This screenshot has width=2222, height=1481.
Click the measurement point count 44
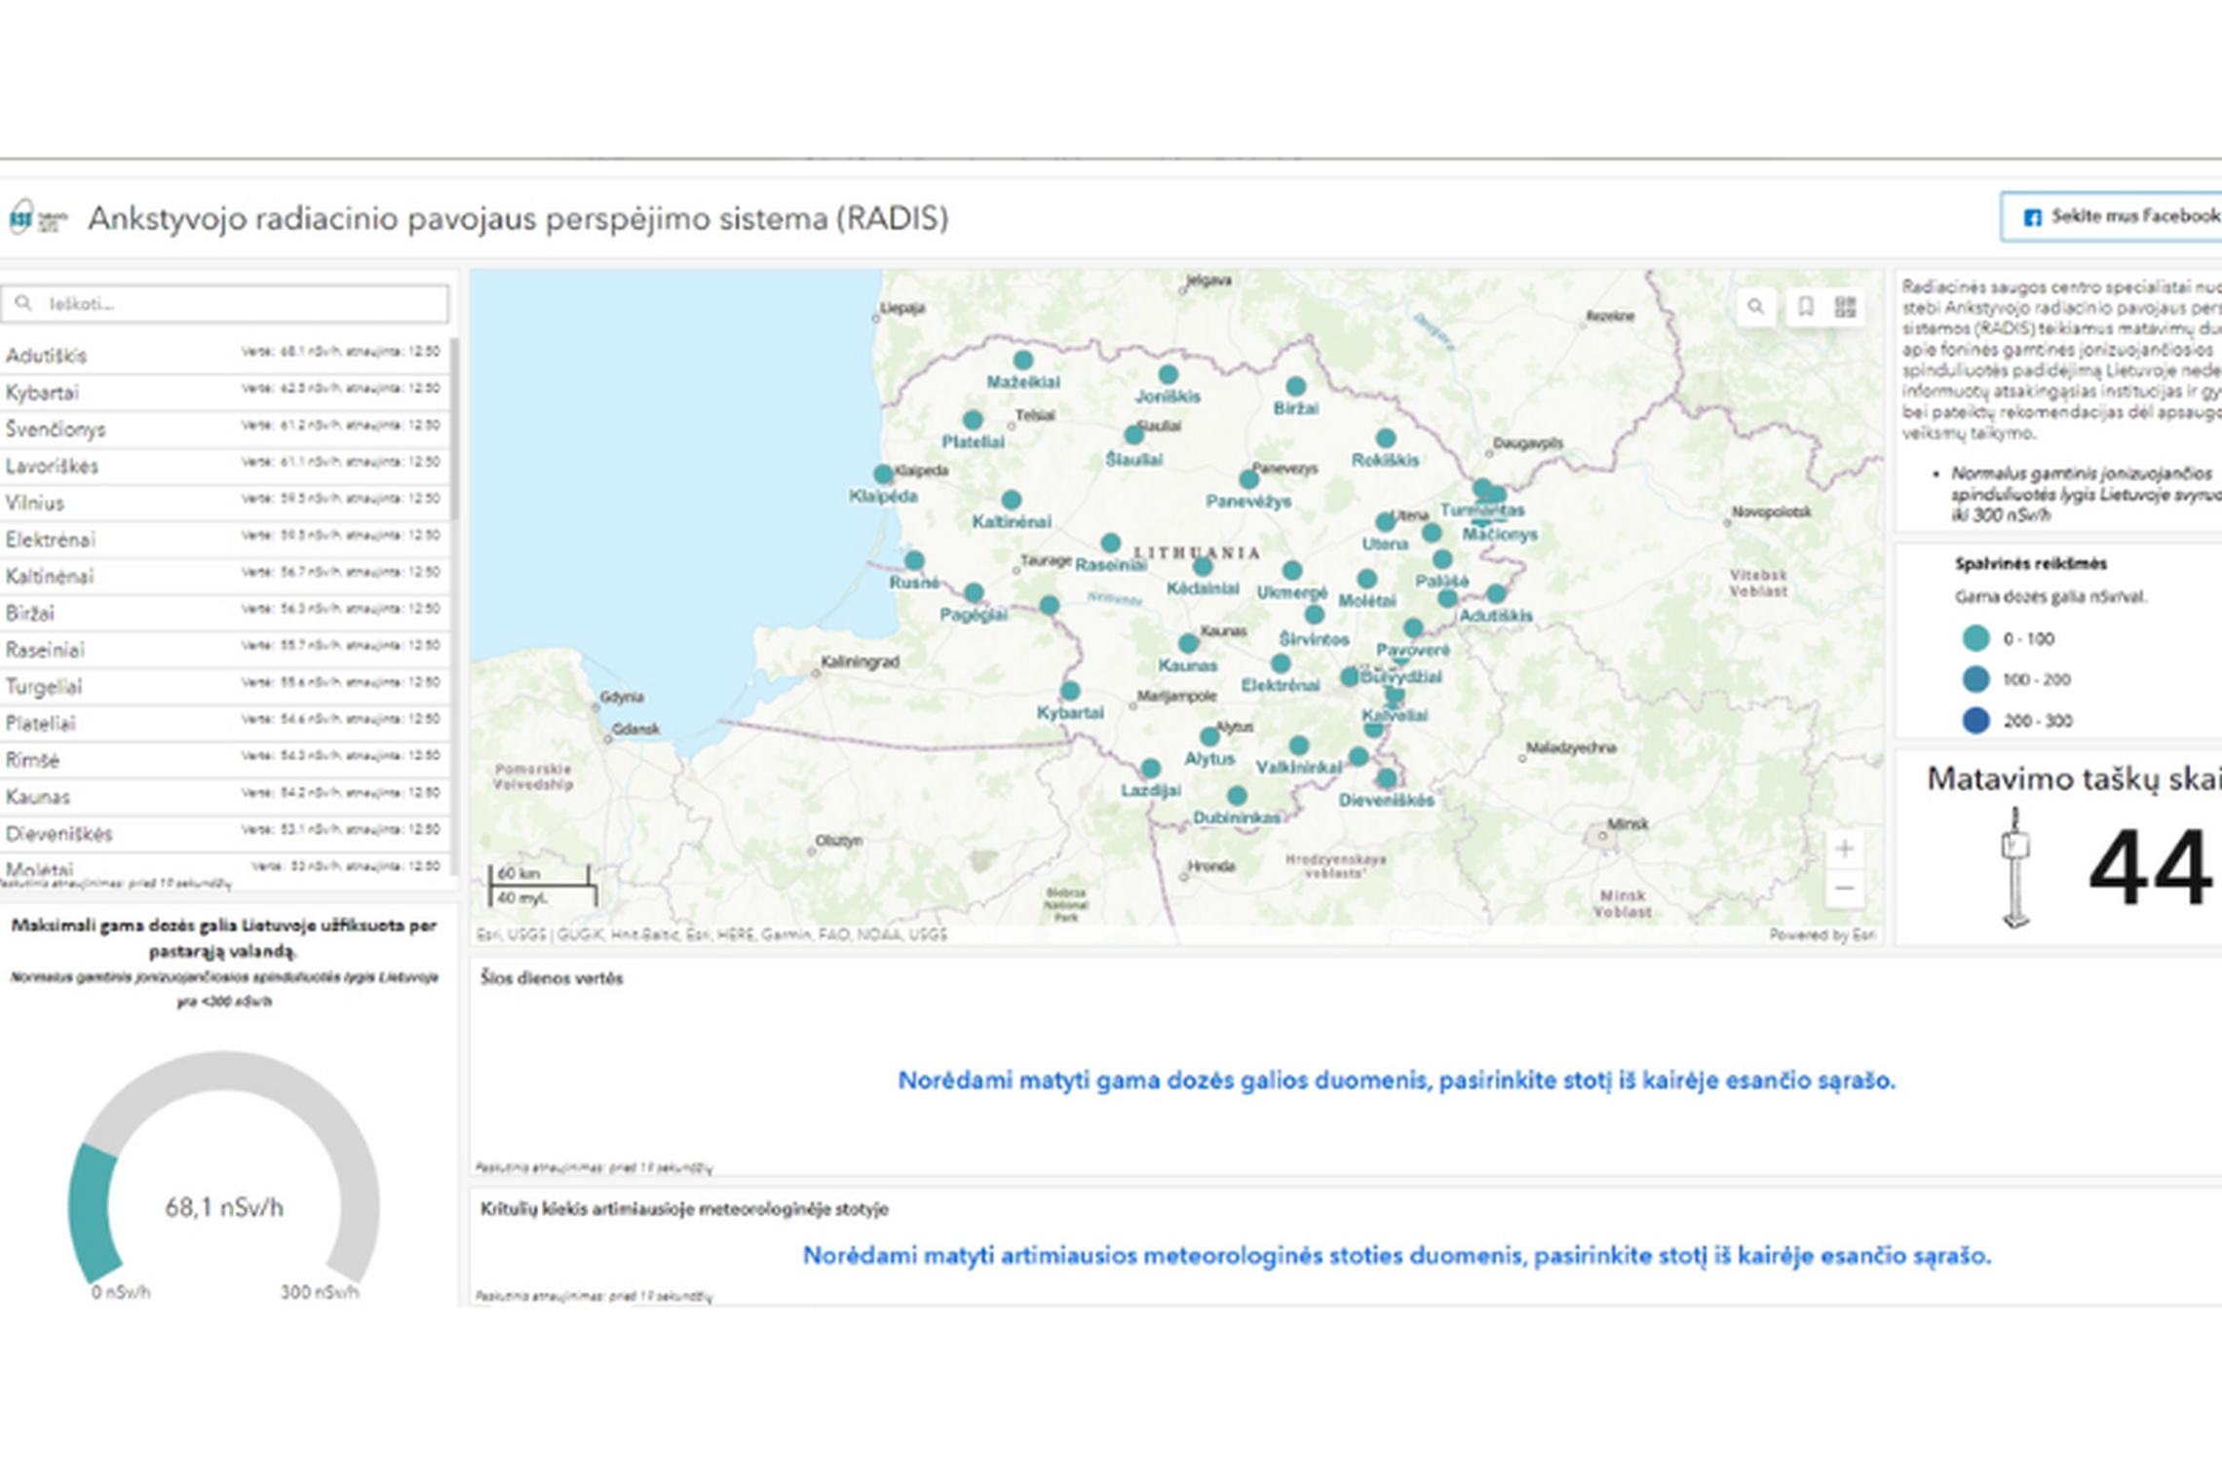(2150, 867)
